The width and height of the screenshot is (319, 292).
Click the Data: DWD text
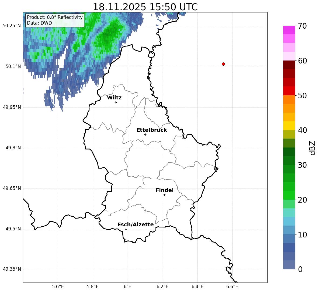pyautogui.click(x=39, y=23)
